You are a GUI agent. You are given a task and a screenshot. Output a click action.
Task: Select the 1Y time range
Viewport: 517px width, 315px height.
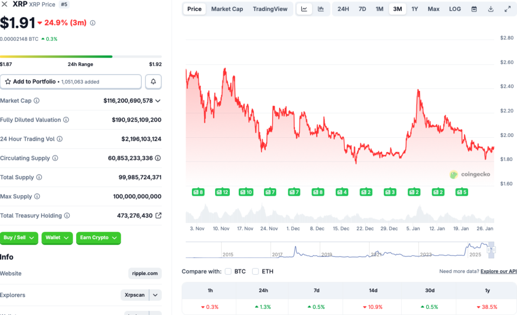pyautogui.click(x=415, y=9)
